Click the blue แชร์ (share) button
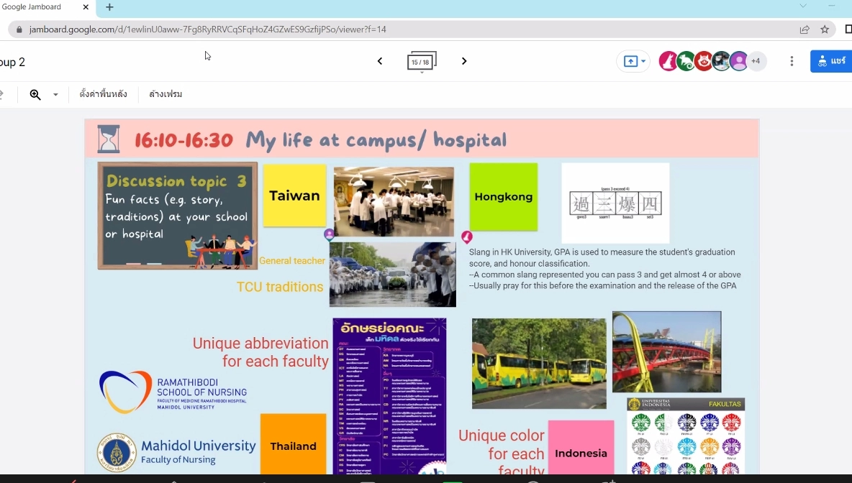This screenshot has width=852, height=483. pos(831,61)
